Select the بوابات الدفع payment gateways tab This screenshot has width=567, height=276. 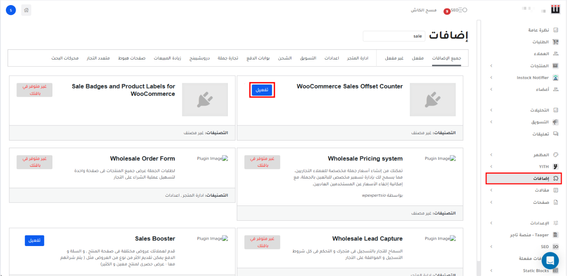[258, 58]
